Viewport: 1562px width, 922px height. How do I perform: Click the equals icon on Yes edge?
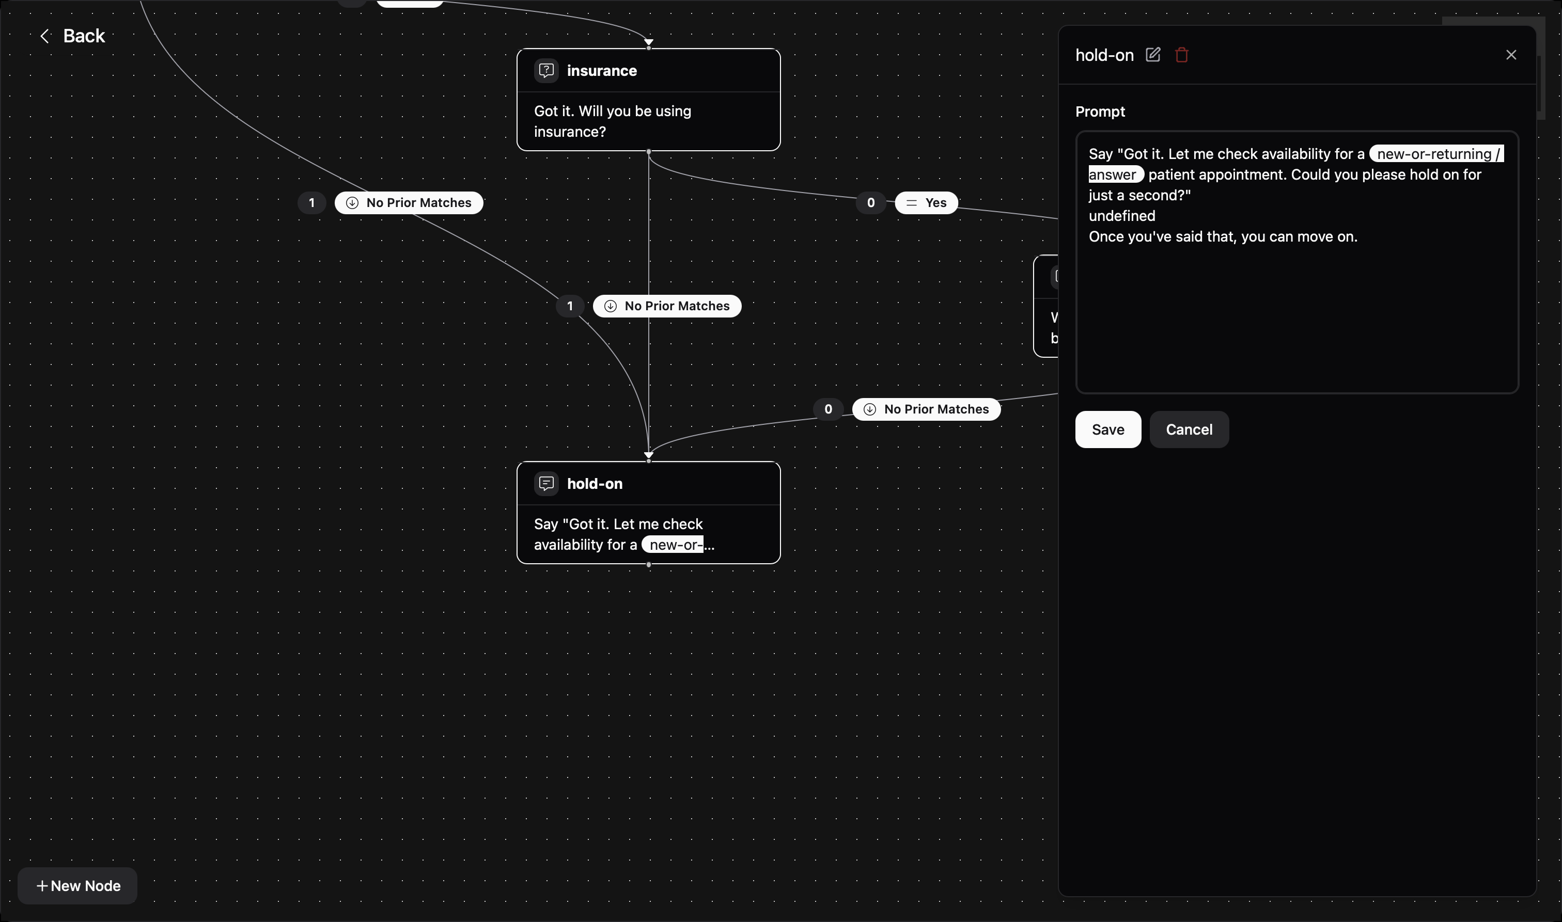911,202
